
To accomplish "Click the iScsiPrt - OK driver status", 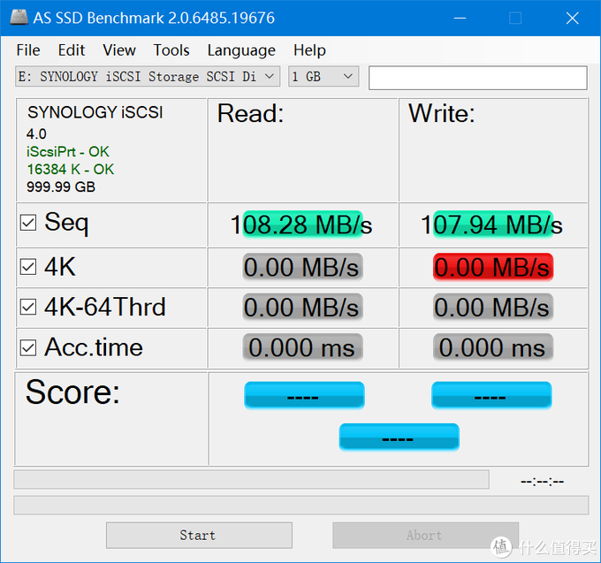I will 68,152.
